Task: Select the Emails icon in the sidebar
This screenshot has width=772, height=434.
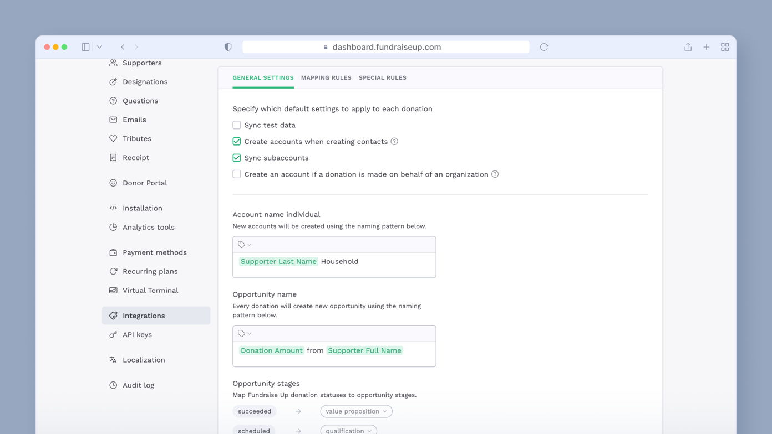Action: (x=113, y=120)
